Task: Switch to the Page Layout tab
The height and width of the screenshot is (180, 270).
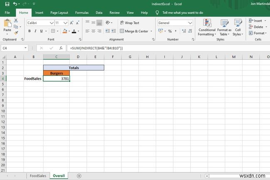Action: (59, 12)
